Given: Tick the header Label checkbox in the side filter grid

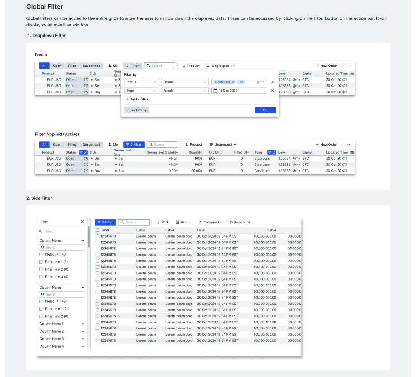Looking at the screenshot, I should tap(98, 230).
